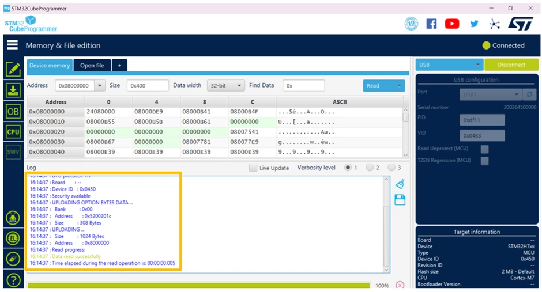Screen dimensions: 542x292
Task: Click the STM32CubeProgrammer logo
Action: click(x=31, y=24)
